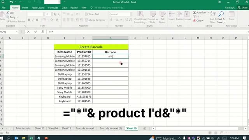Toggle Underline formatting
Image resolution: width=249 pixels, height=140 pixels.
point(37,20)
